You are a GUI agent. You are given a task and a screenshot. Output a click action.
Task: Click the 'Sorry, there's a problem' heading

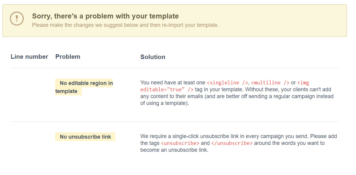tap(105, 16)
